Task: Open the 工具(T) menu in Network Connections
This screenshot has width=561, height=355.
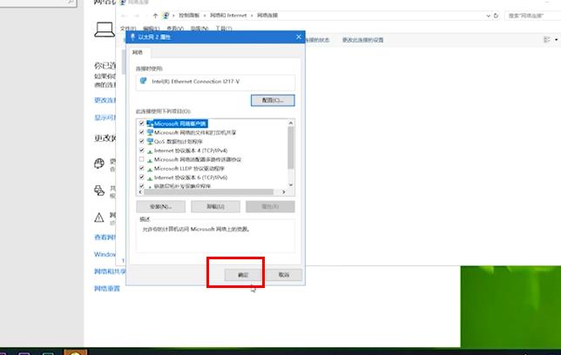Action: pyautogui.click(x=224, y=28)
